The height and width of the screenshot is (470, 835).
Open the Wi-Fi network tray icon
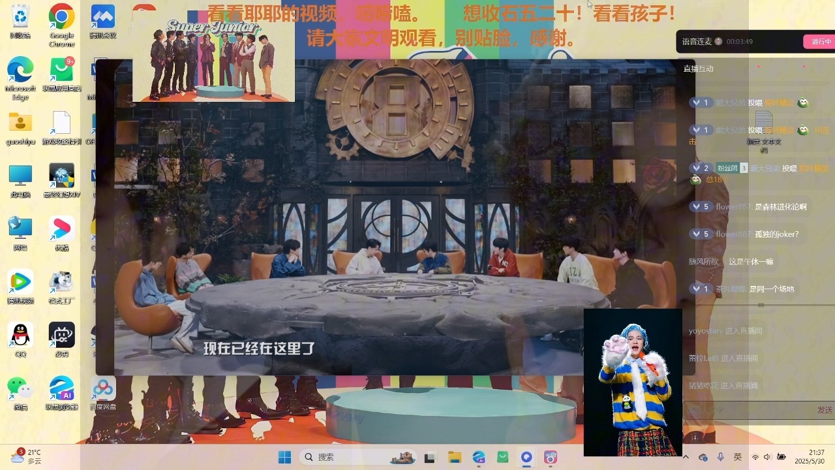tap(755, 457)
